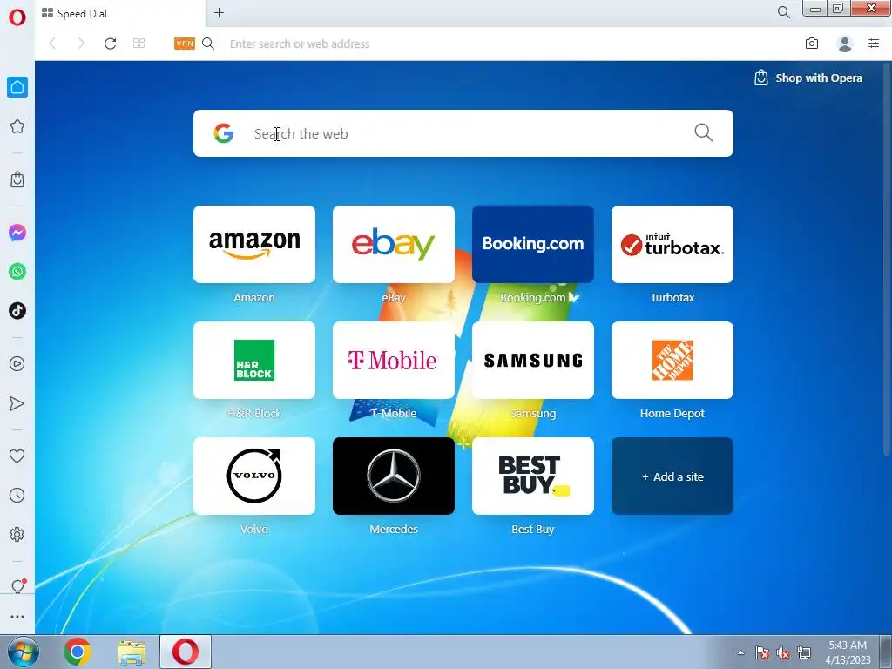Open History clock icon in the sidebar

click(x=17, y=496)
